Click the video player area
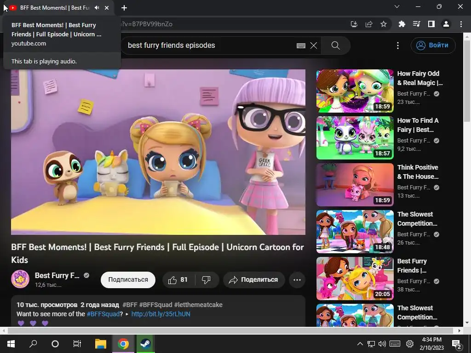471x353 pixels. coord(158,152)
